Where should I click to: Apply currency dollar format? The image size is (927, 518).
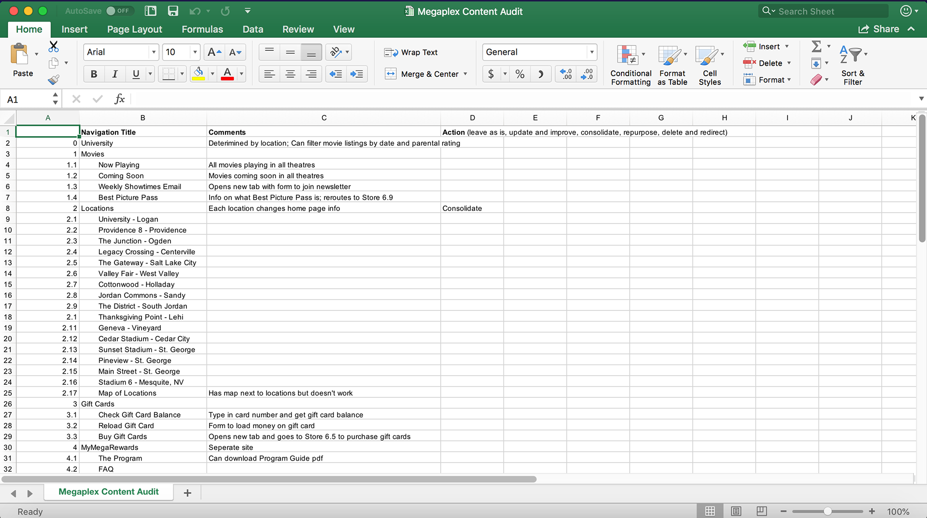tap(491, 74)
